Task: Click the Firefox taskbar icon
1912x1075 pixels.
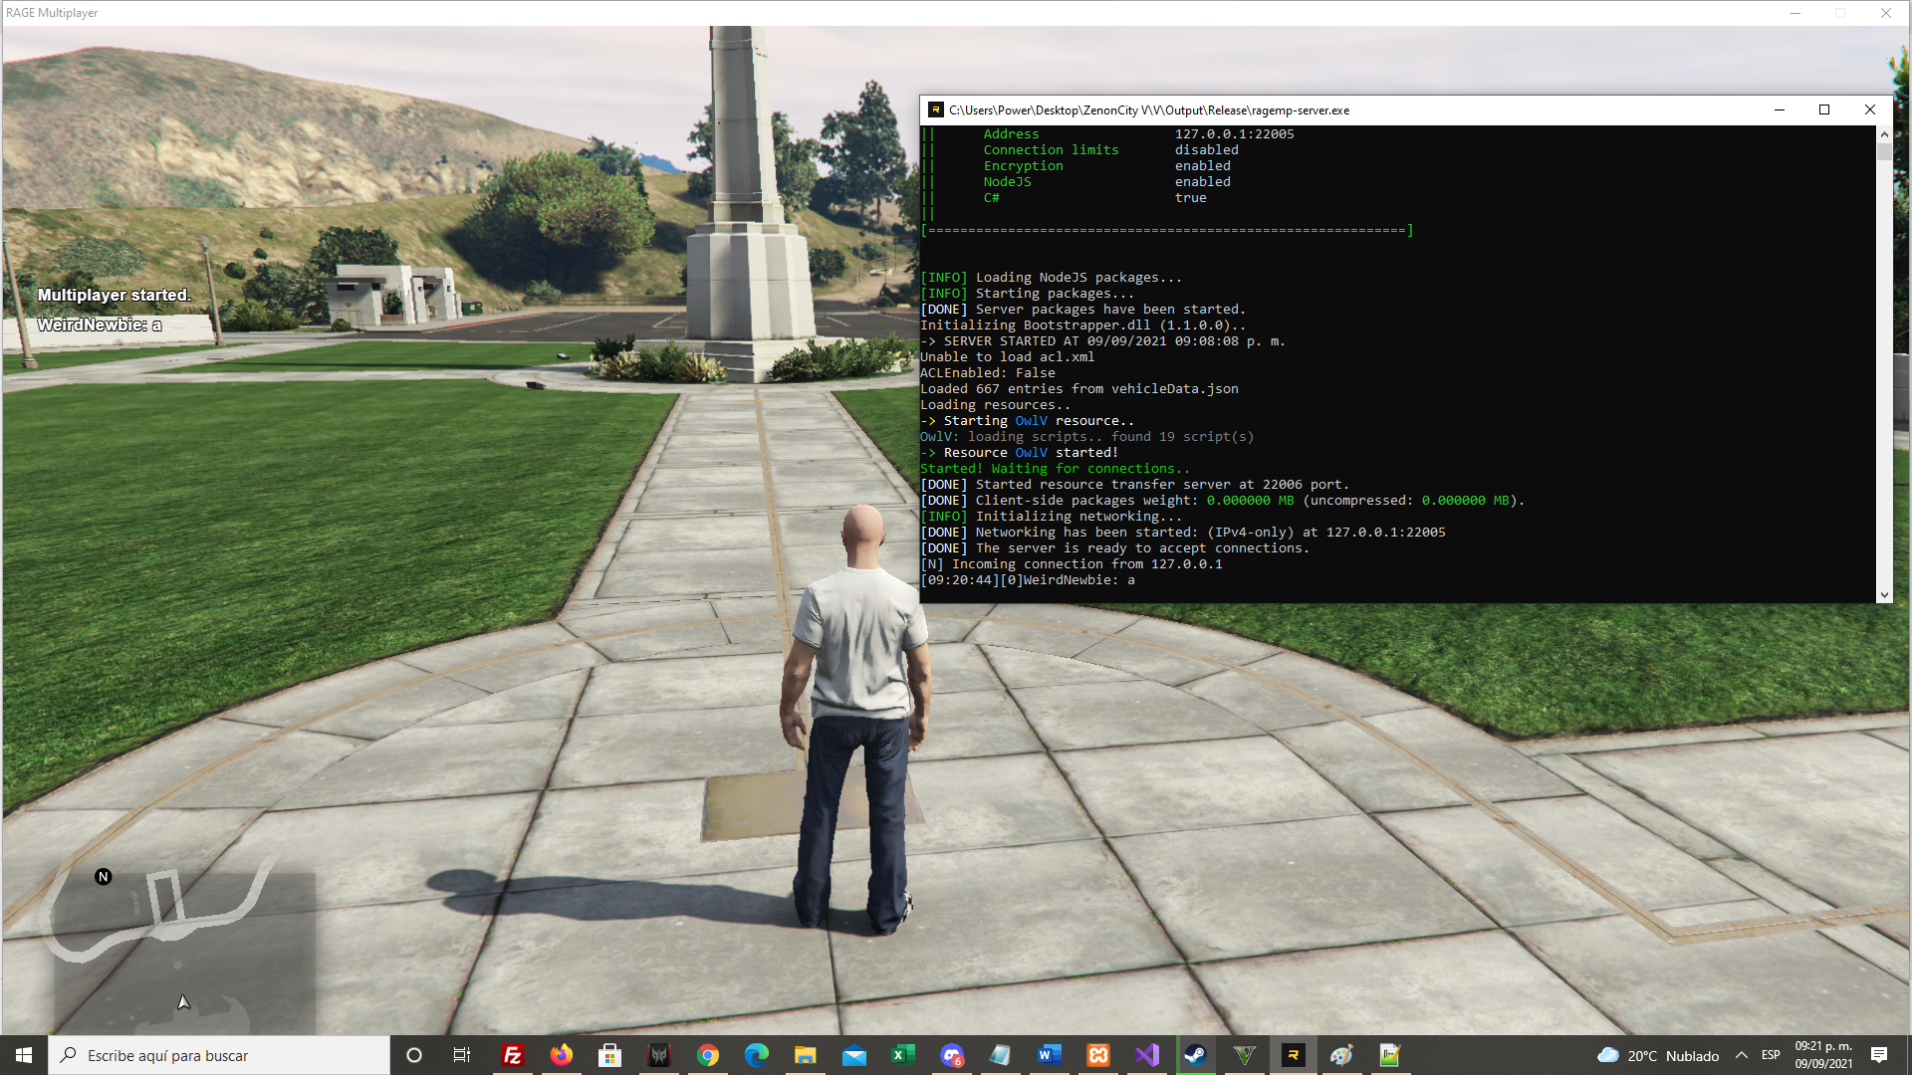Action: coord(562,1055)
